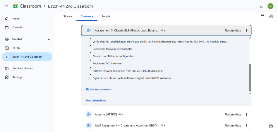Open more options for AWS Assignment

pyautogui.click(x=246, y=126)
